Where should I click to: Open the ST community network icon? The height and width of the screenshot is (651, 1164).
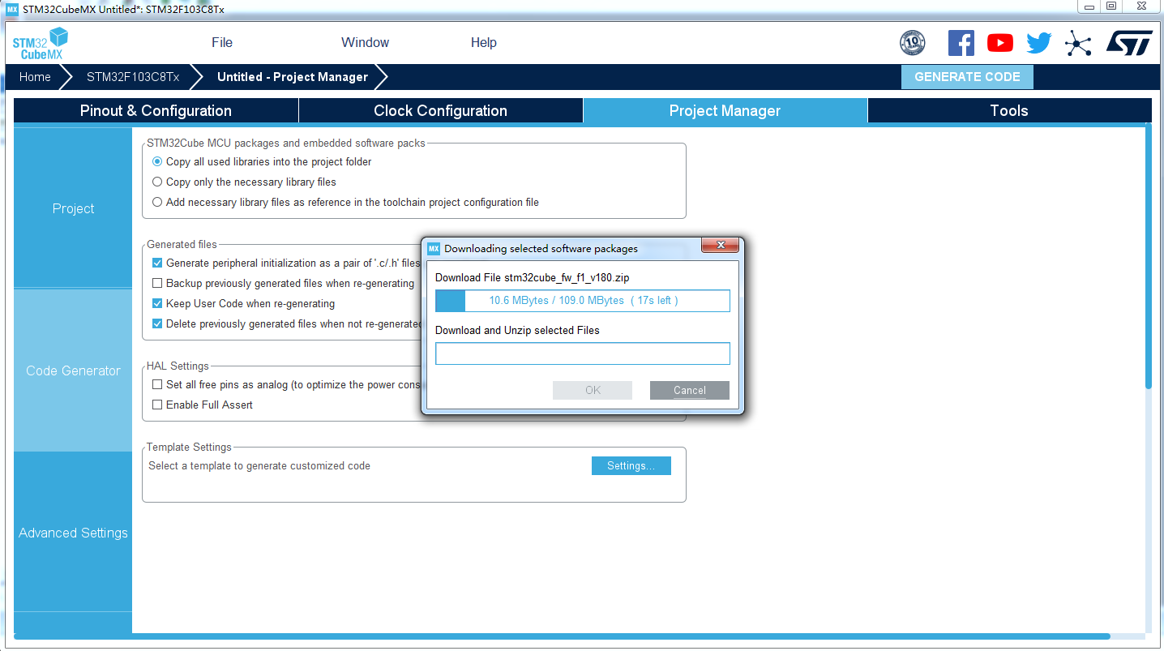tap(1078, 43)
